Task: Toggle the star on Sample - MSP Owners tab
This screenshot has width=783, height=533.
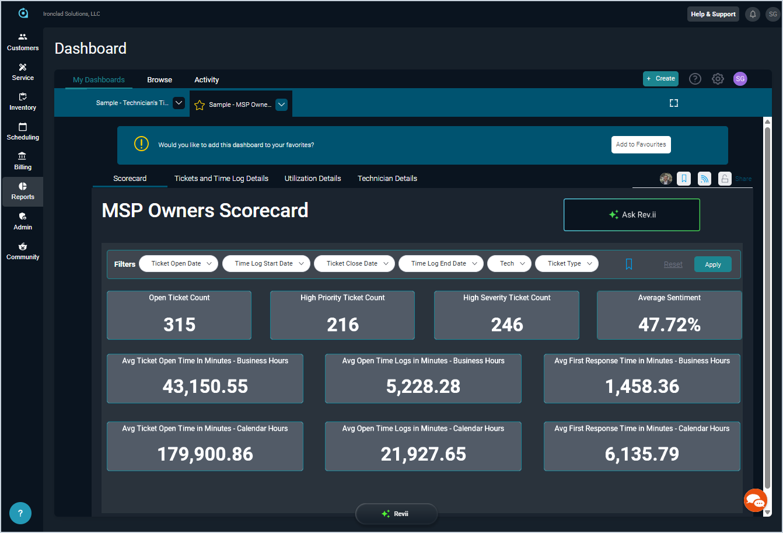Action: pyautogui.click(x=200, y=105)
